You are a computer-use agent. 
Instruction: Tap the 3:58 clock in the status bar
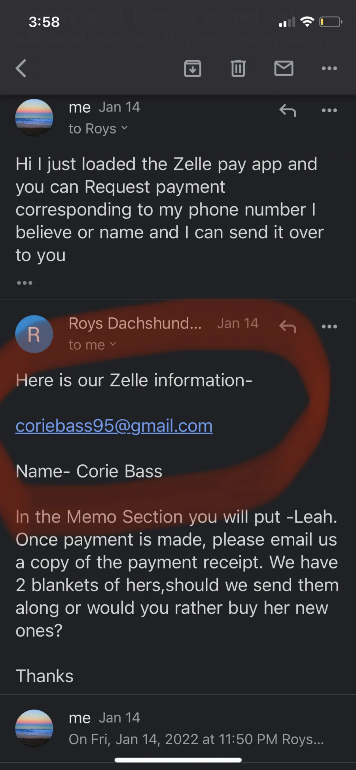coord(44,22)
